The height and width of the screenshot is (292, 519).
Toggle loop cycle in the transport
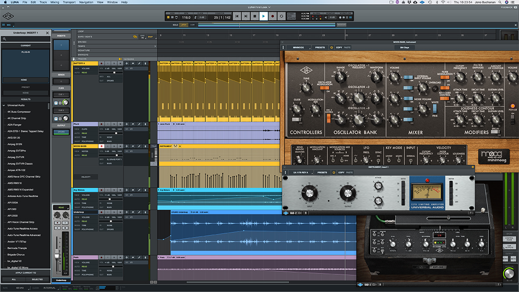pyautogui.click(x=282, y=16)
